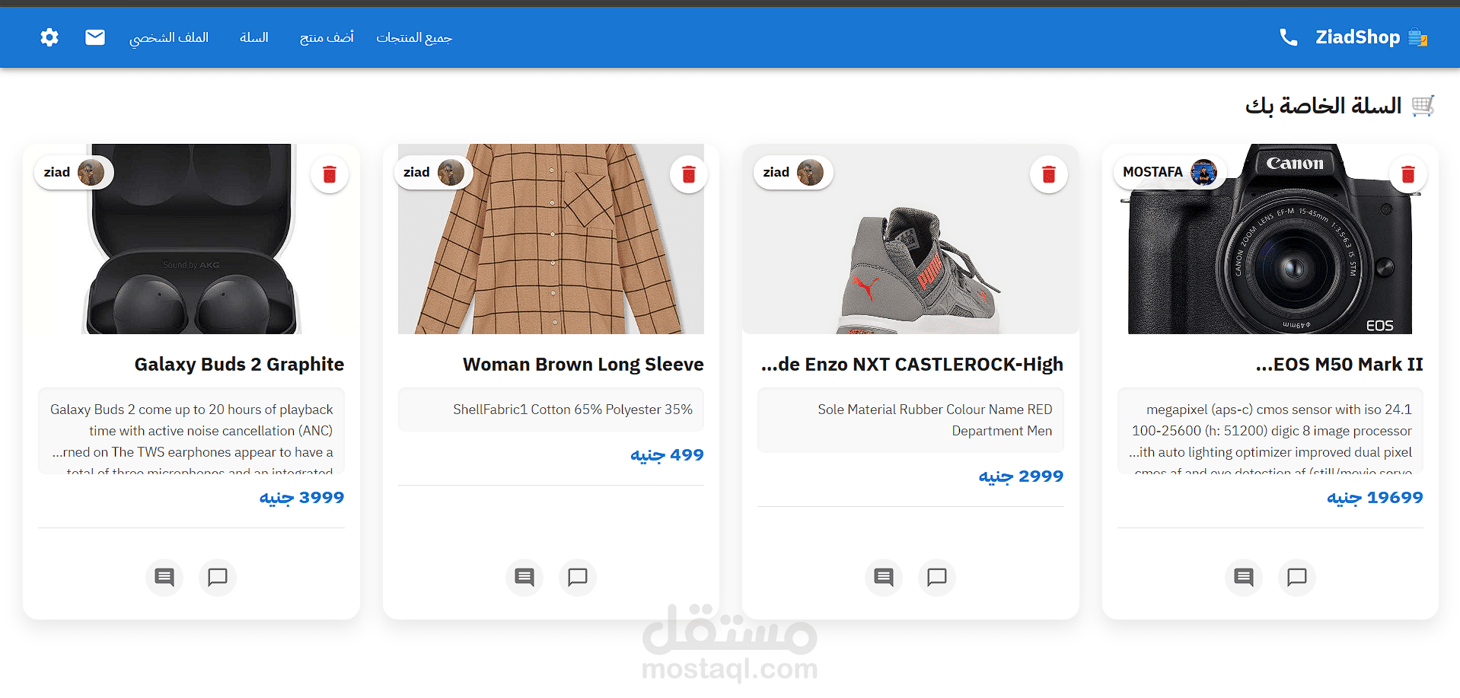Click ziad's avatar on the Galaxy Buds card

click(x=91, y=173)
